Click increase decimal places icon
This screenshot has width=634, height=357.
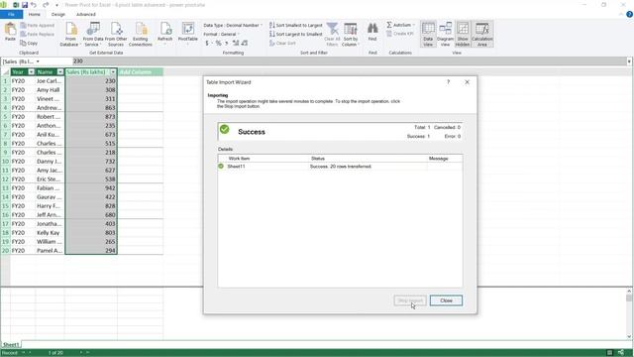click(x=236, y=43)
